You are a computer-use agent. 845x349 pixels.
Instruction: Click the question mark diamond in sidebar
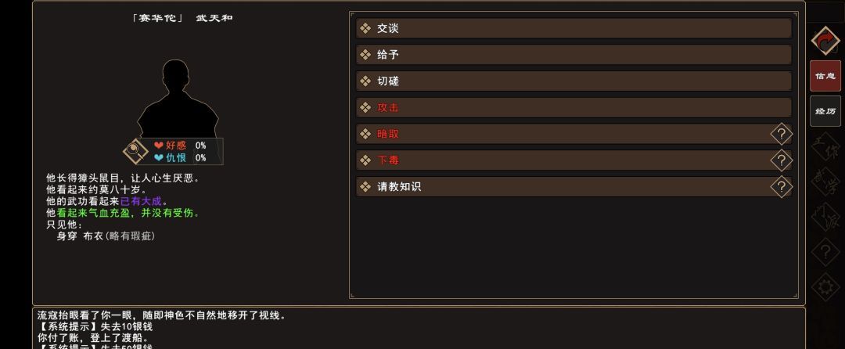click(x=825, y=252)
